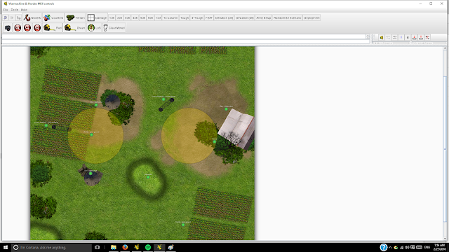
Task: Click the connect/server arrows icon
Action: point(18,17)
